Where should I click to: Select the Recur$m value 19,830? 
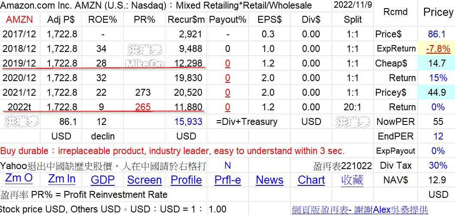186,78
